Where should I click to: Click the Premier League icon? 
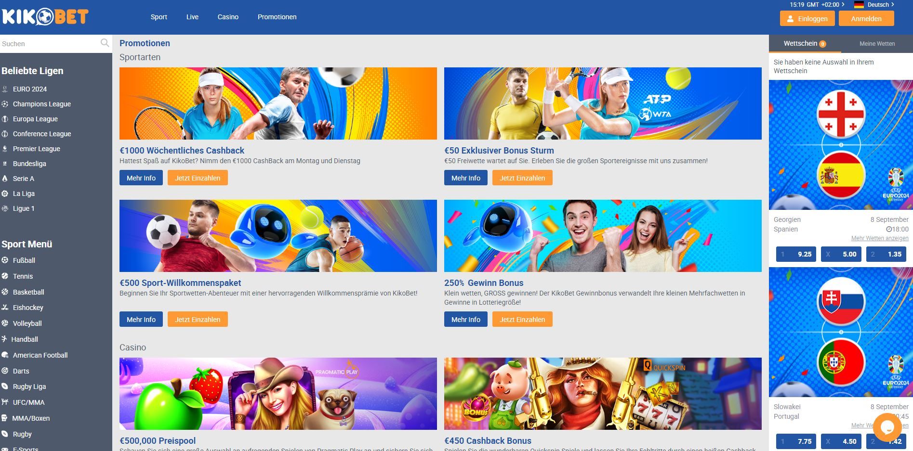5,149
